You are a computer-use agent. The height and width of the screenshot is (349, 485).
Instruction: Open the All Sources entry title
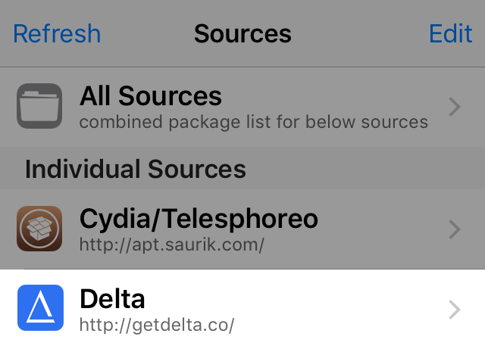(x=151, y=96)
